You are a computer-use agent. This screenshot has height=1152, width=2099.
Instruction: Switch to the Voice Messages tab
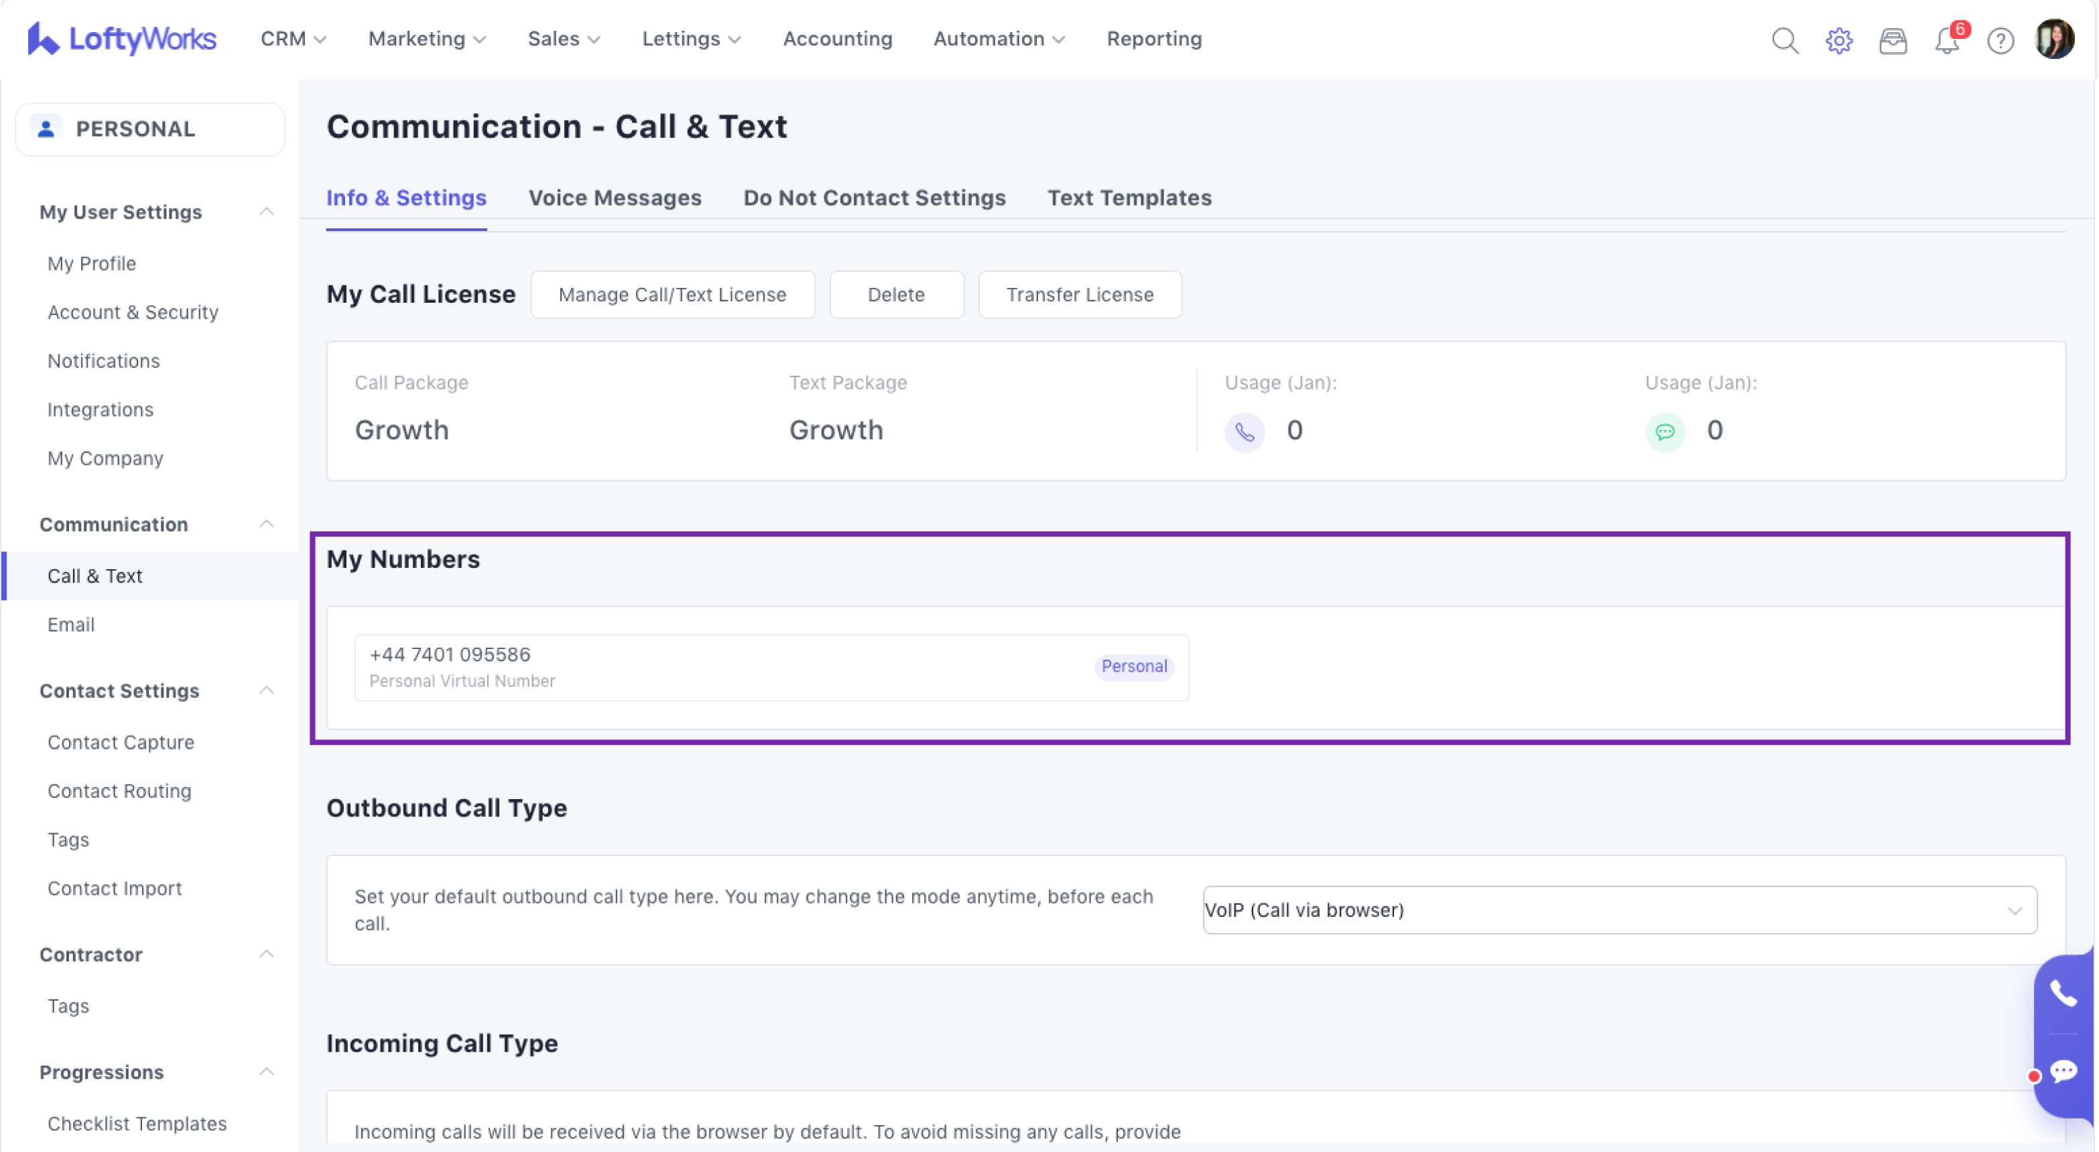tap(615, 198)
